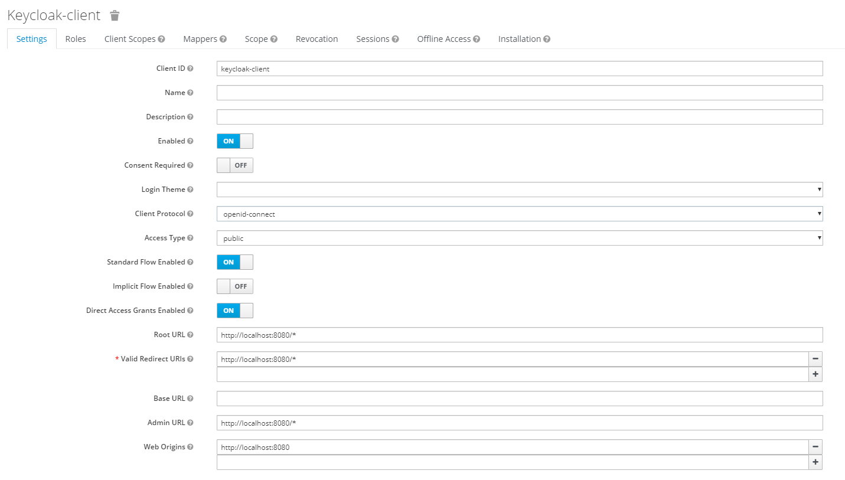Screen dimensions: 845x480
Task: Toggle the Enabled switch off
Action: (x=235, y=141)
